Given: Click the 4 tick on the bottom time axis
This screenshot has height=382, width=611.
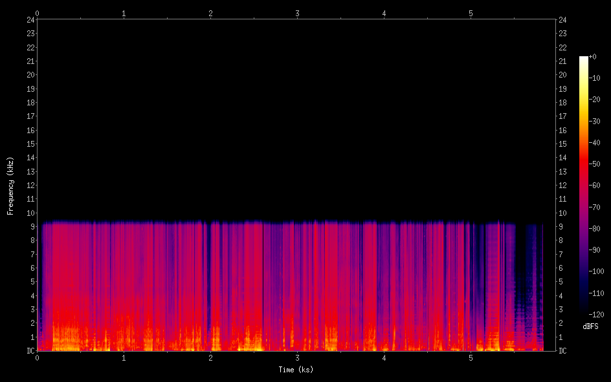Looking at the screenshot, I should click(384, 357).
